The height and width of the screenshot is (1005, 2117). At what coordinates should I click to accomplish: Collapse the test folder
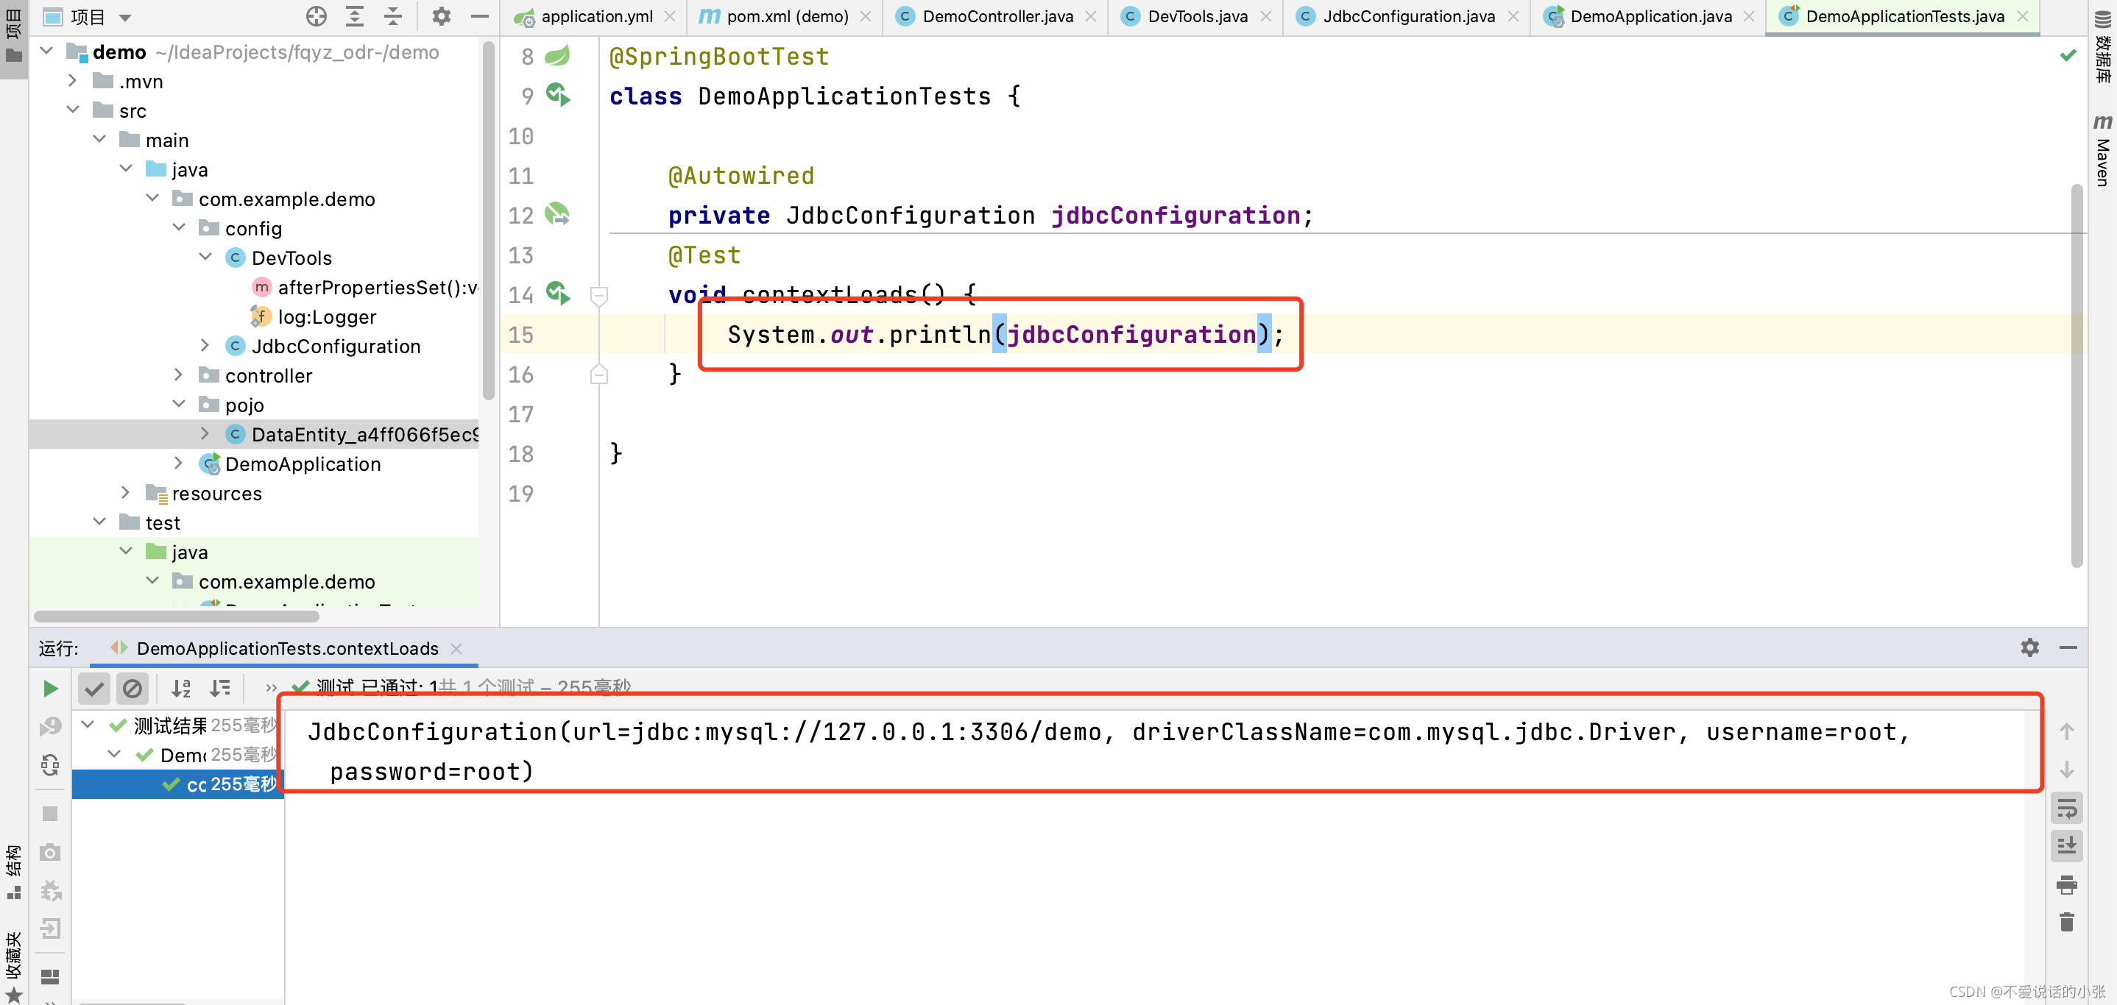[x=99, y=522]
